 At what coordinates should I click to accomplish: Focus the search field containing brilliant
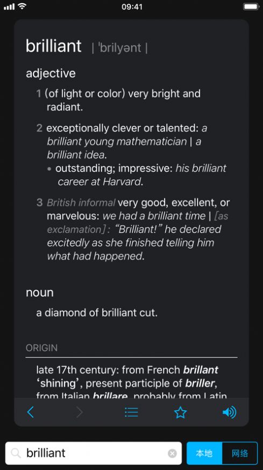click(x=94, y=453)
